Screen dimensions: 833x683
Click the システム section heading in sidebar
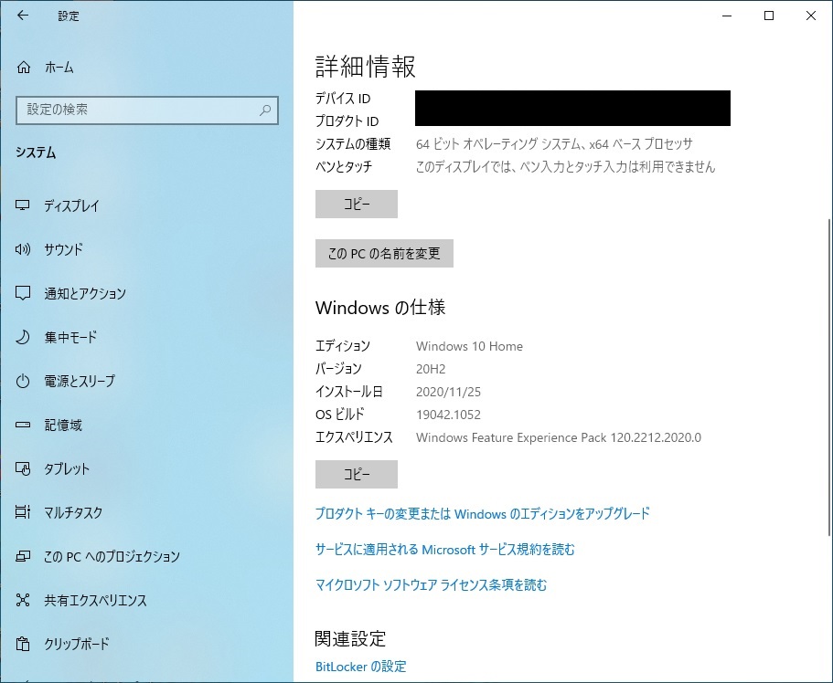click(x=36, y=152)
